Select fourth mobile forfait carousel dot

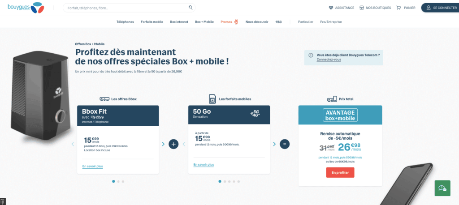pyautogui.click(x=234, y=181)
